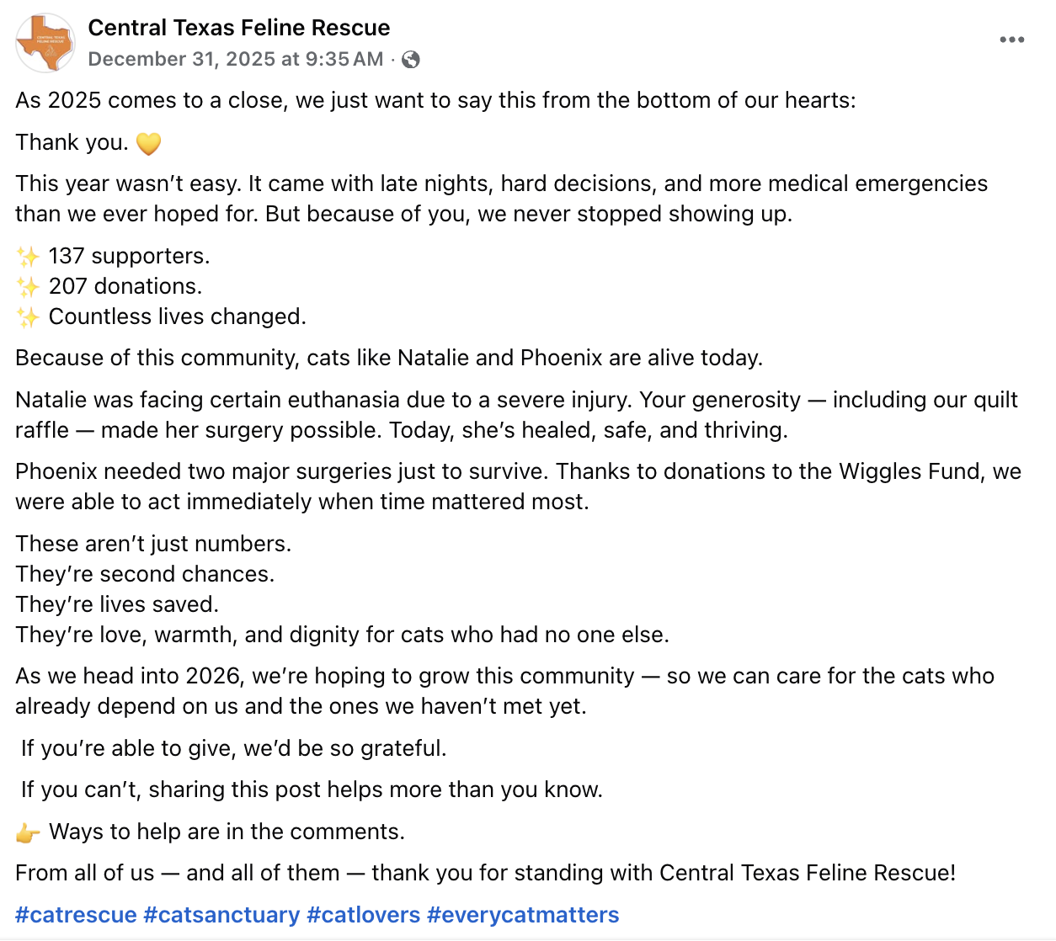Image resolution: width=1056 pixels, height=941 pixels.
Task: Follow the #catlovers hashtag link
Action: 364,915
